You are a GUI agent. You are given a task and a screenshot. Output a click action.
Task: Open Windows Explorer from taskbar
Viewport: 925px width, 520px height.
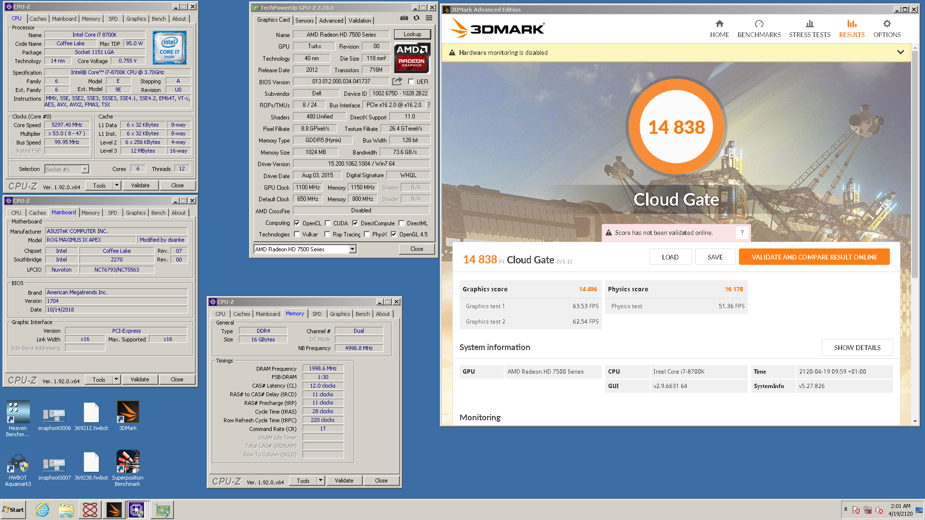point(66,510)
